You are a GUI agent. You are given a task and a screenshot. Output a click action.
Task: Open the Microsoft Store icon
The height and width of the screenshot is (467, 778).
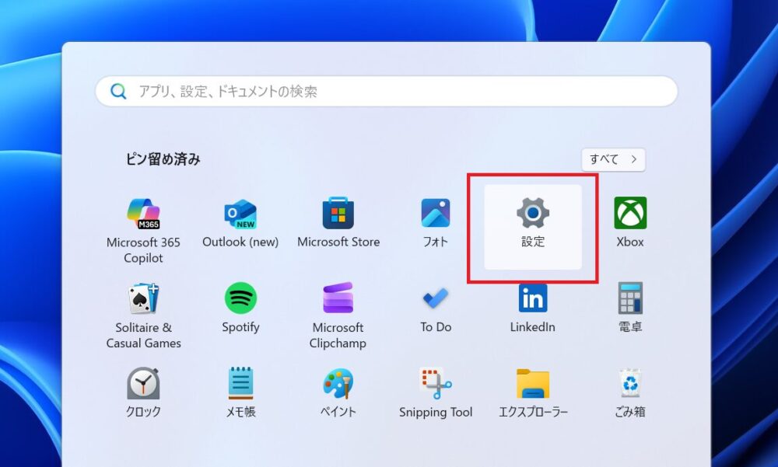click(338, 214)
